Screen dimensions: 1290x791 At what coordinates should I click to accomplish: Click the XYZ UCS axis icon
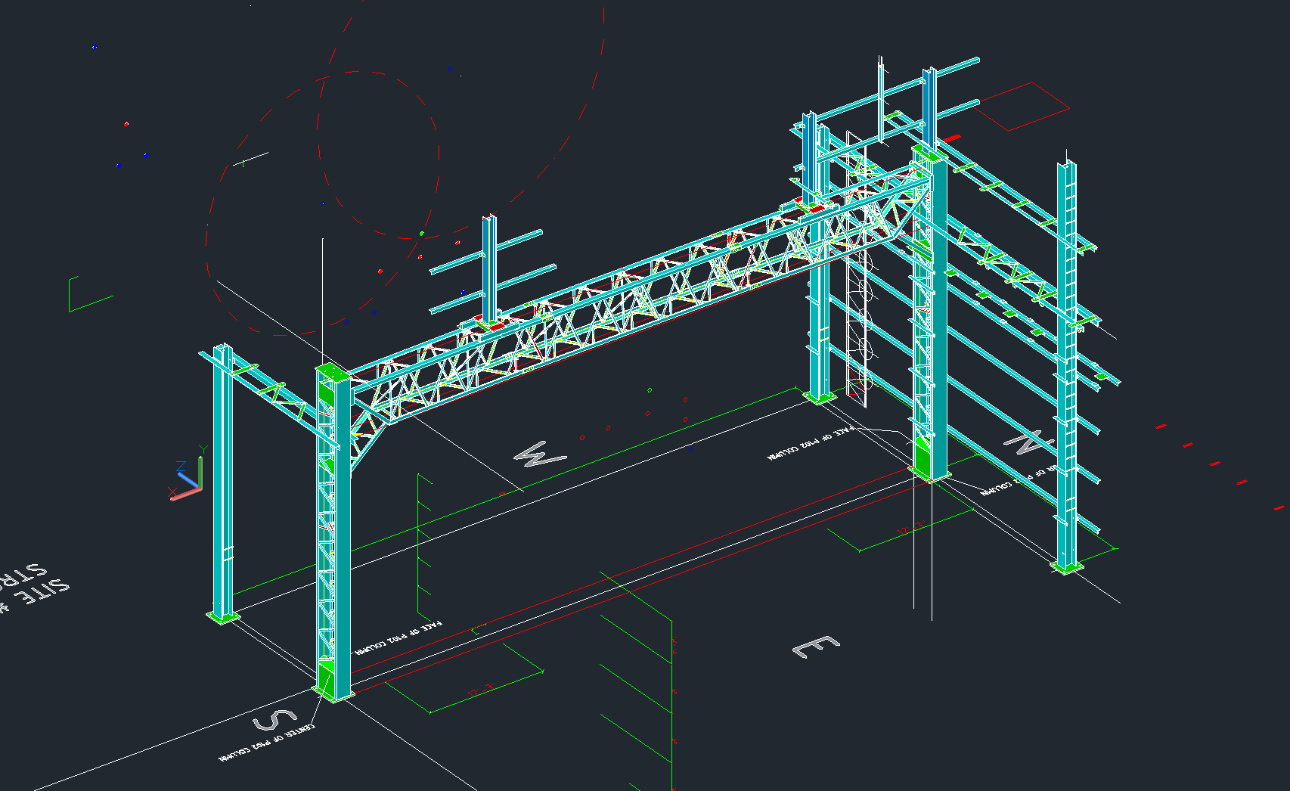tap(187, 478)
